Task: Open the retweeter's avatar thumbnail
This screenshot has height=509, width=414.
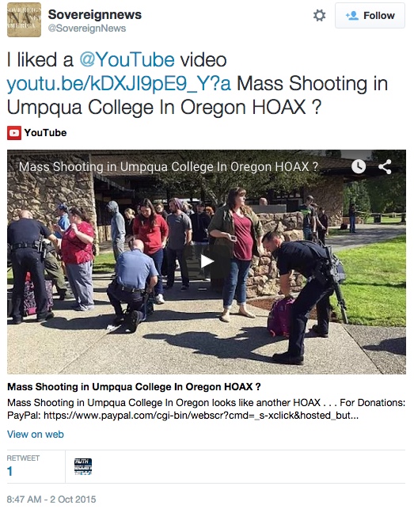Action: pyautogui.click(x=83, y=466)
